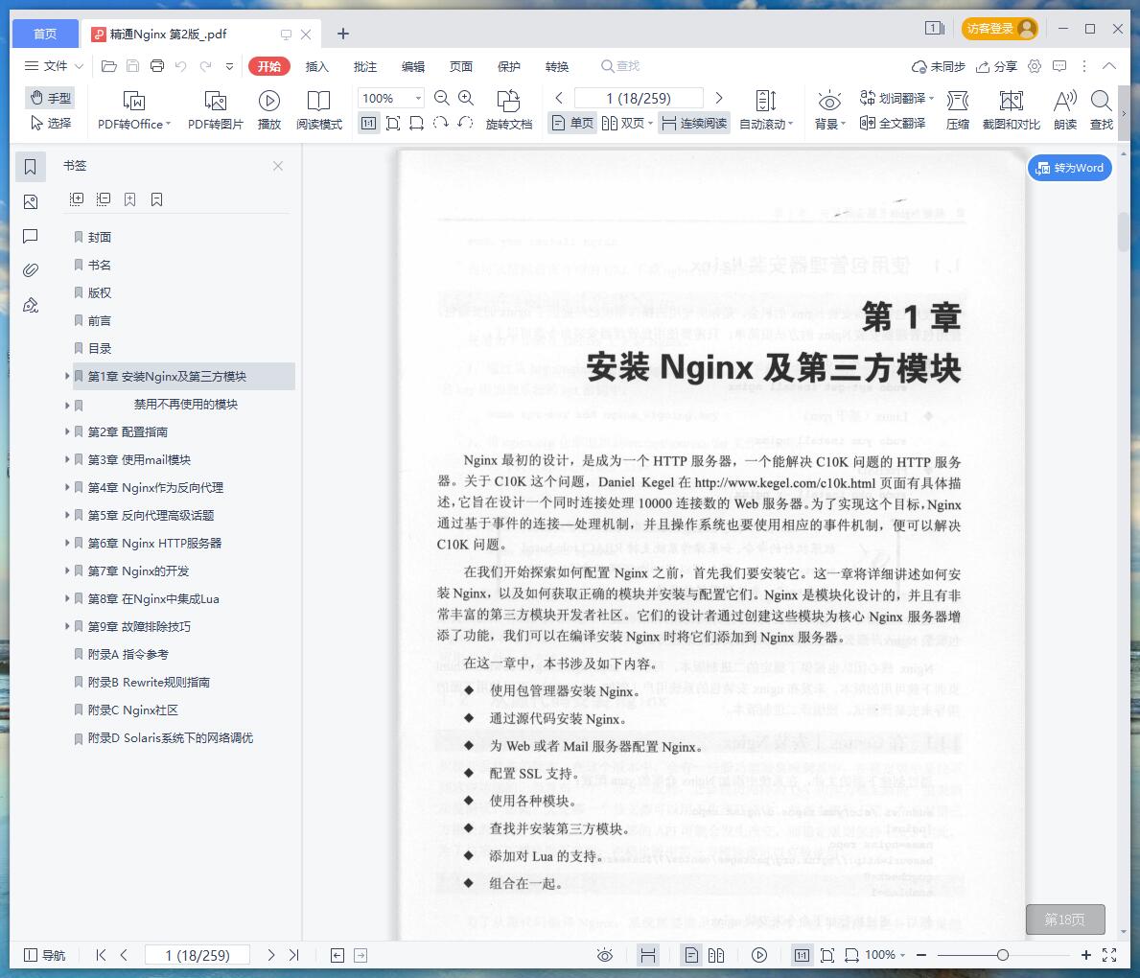
Task: Click 未同步 sync status button
Action: click(x=939, y=66)
